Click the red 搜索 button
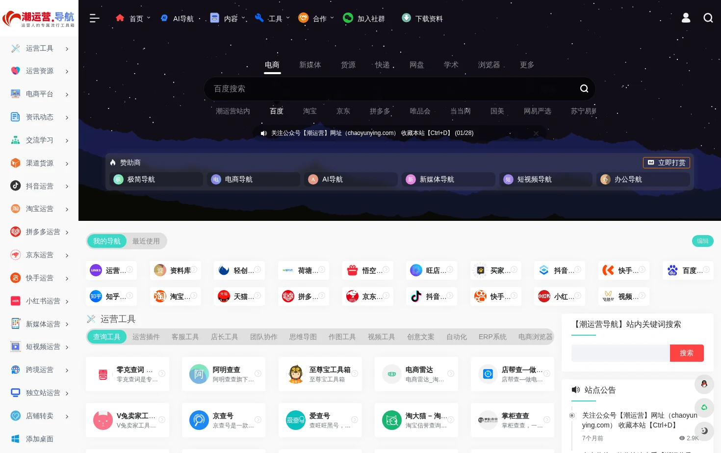721x453 pixels. (687, 353)
